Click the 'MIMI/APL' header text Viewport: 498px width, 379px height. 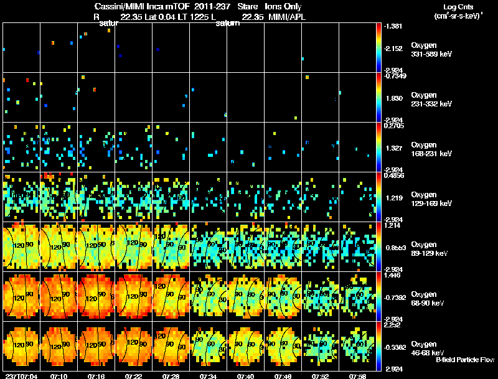(x=287, y=17)
